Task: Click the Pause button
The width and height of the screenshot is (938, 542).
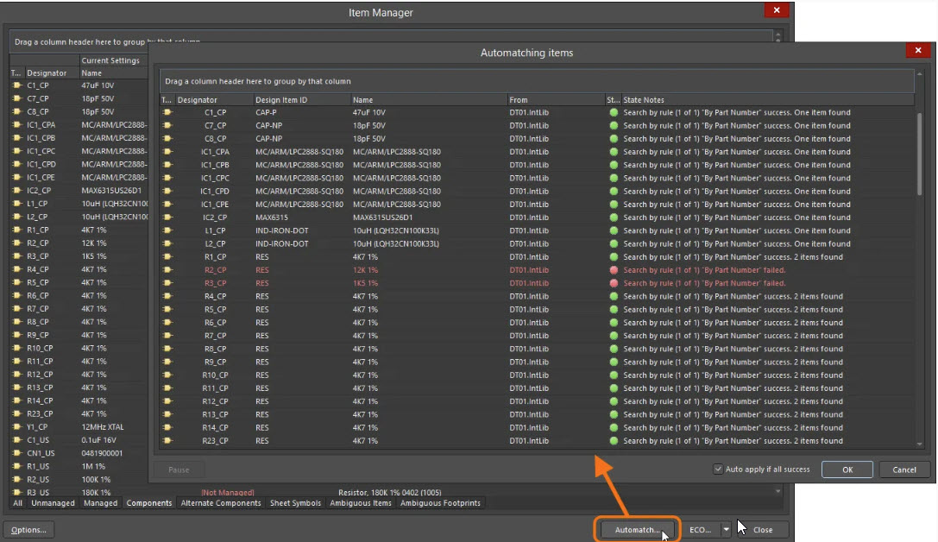Action: (179, 470)
